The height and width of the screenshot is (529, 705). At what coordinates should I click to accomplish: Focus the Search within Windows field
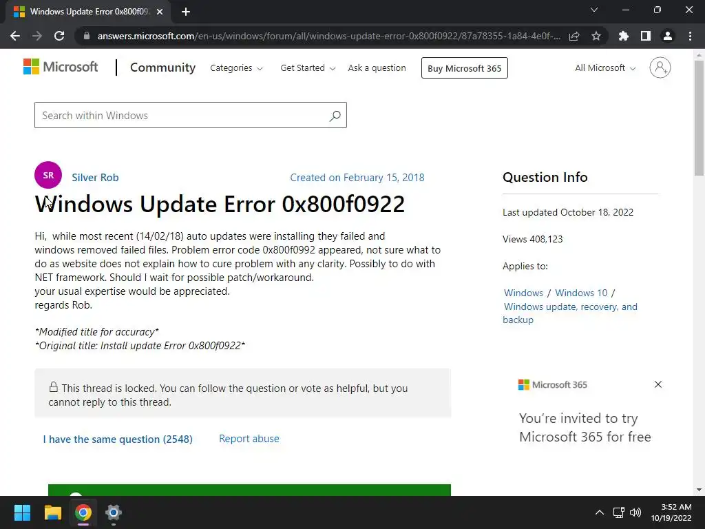tap(191, 115)
